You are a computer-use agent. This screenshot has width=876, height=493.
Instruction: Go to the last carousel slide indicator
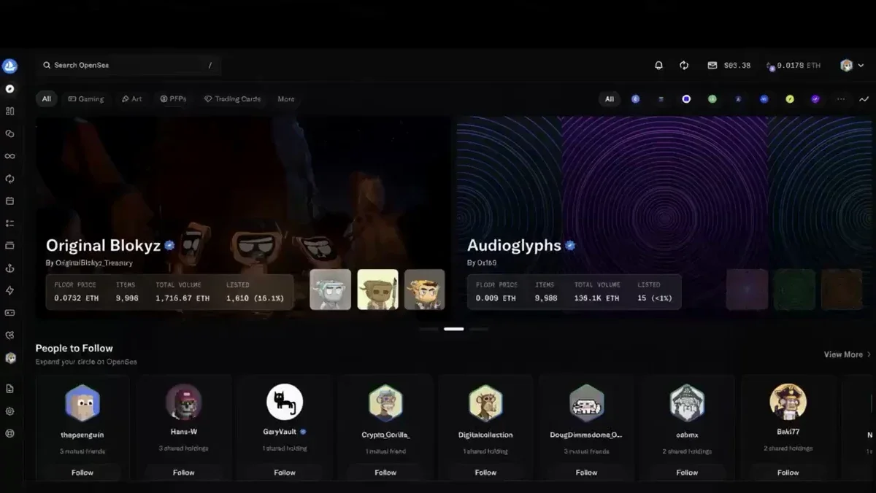coord(479,329)
